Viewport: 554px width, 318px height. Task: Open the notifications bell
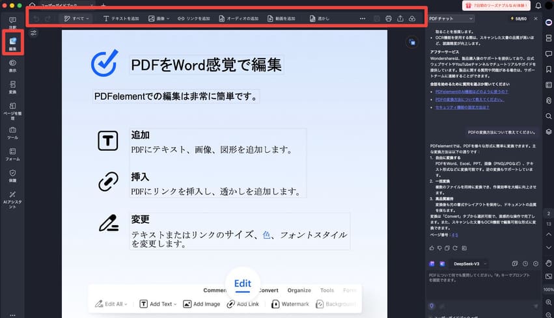pos(538,5)
